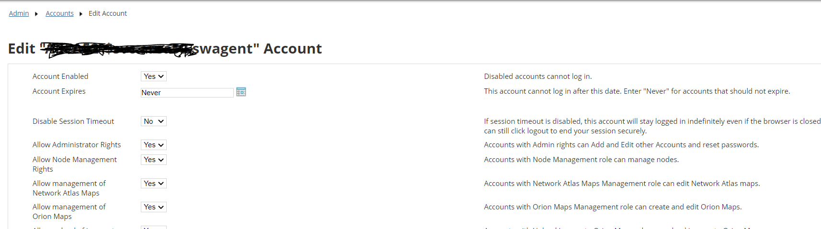Click the Account Enabled label
The image size is (821, 229).
click(60, 76)
